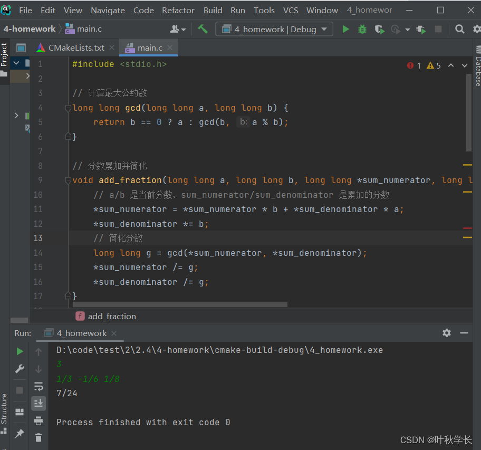
Task: Print the run console output
Action: point(39,420)
